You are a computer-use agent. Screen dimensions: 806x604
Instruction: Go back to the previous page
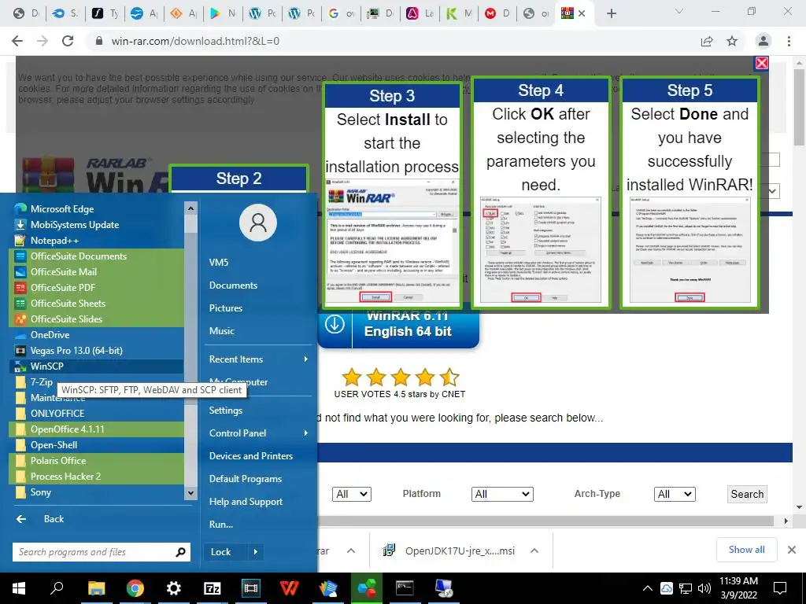tap(17, 41)
